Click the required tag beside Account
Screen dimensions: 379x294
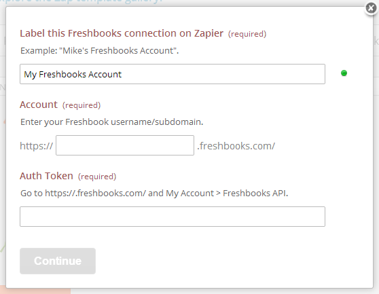[x=82, y=105]
